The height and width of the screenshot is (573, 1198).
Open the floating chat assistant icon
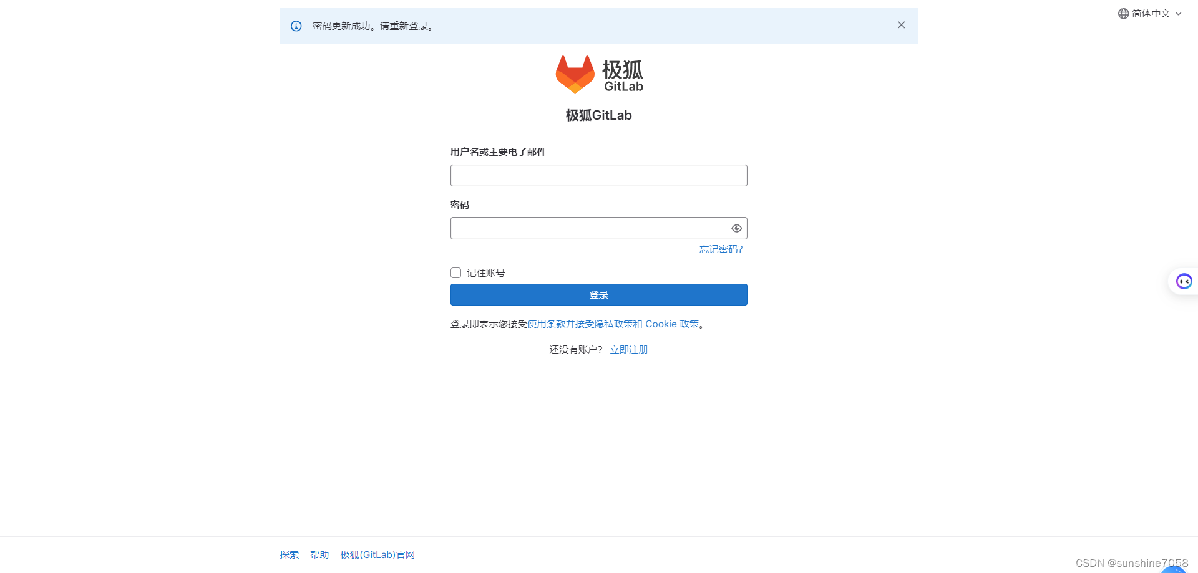(1184, 281)
